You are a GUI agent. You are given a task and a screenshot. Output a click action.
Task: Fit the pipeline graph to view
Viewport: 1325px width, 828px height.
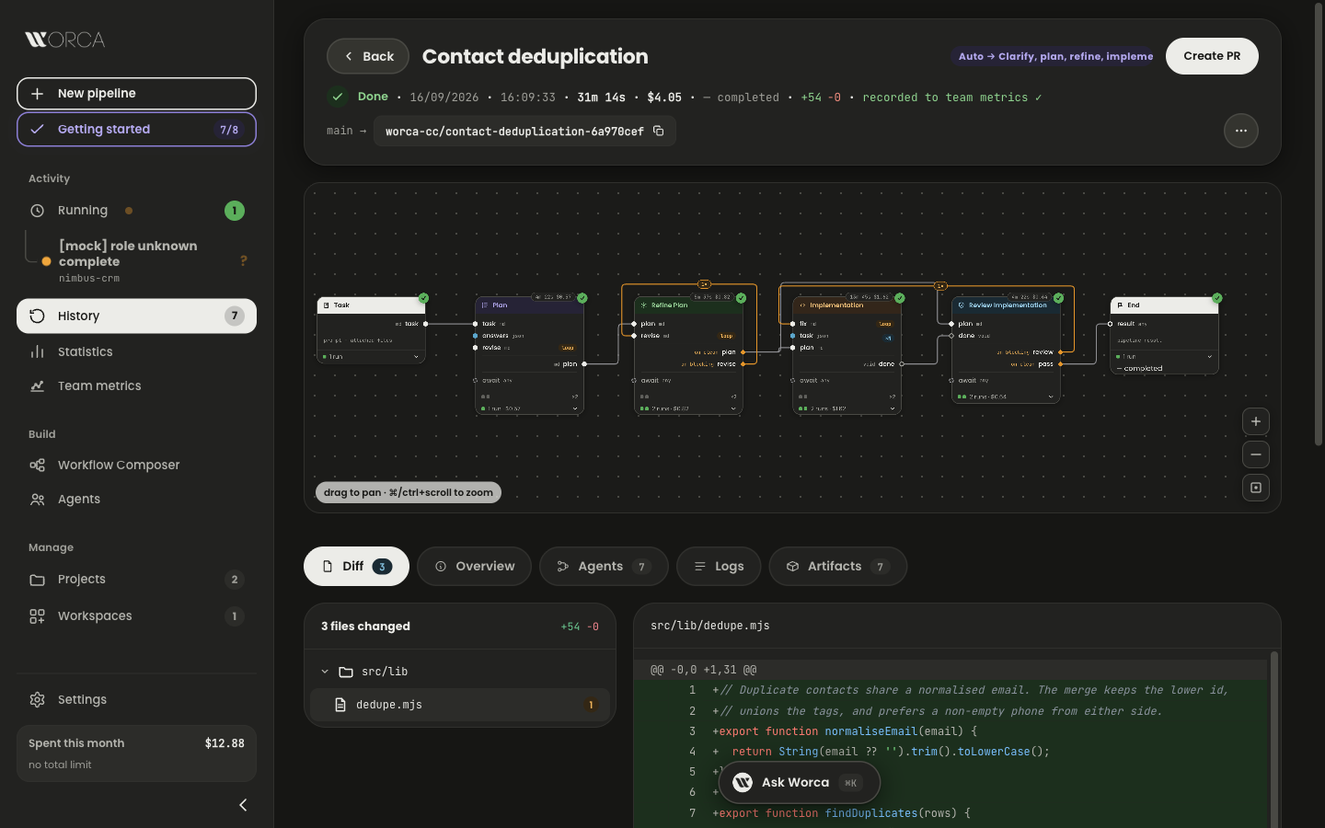tap(1256, 488)
